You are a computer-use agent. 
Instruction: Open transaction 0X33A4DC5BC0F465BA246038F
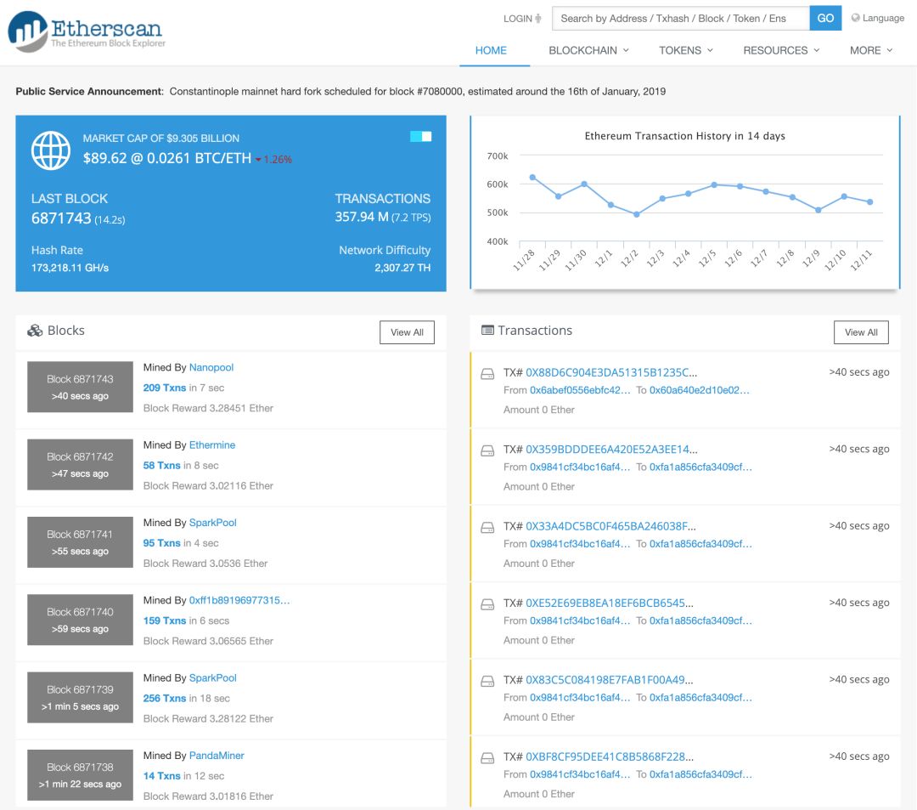(x=610, y=526)
